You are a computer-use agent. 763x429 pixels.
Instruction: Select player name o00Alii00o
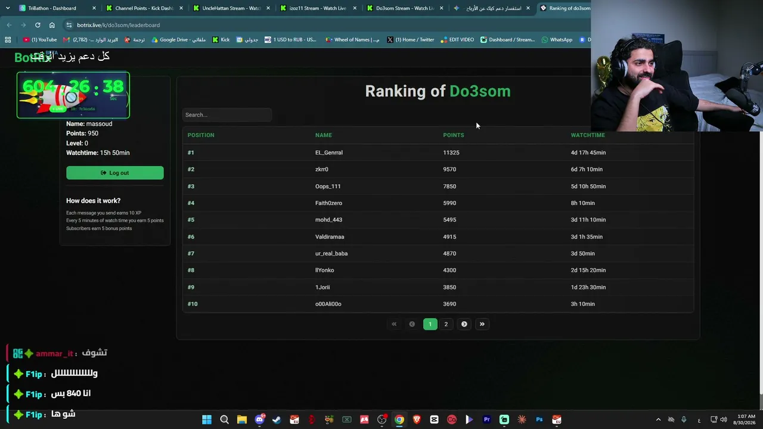click(328, 304)
